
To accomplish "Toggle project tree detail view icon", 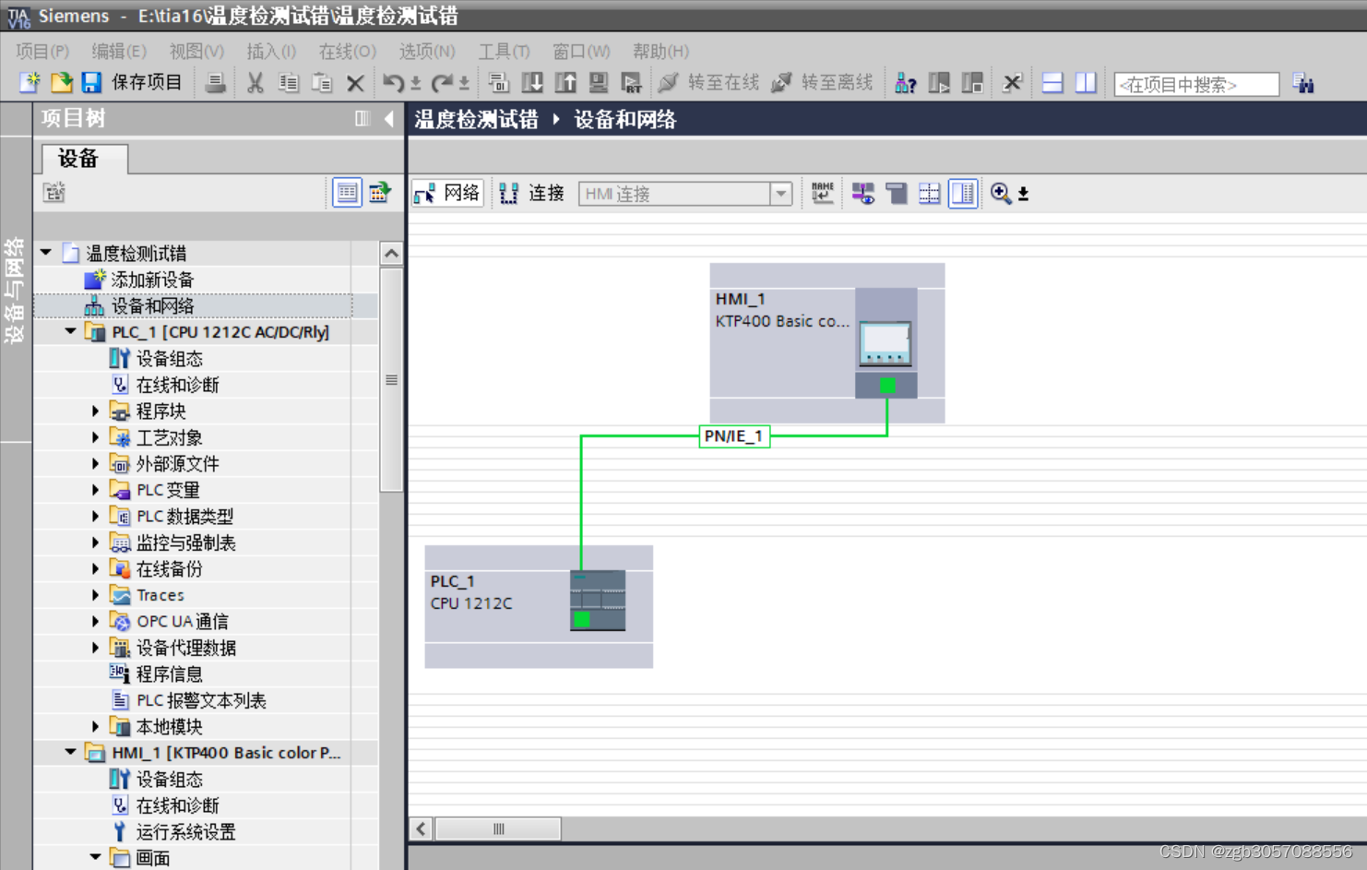I will 347,193.
